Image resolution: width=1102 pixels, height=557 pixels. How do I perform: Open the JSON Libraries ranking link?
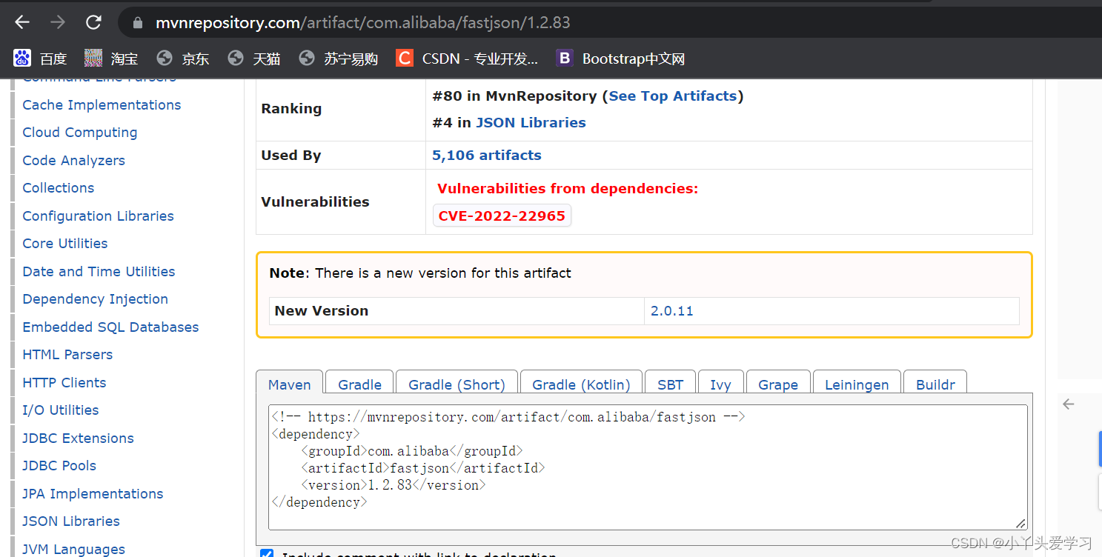(x=531, y=122)
